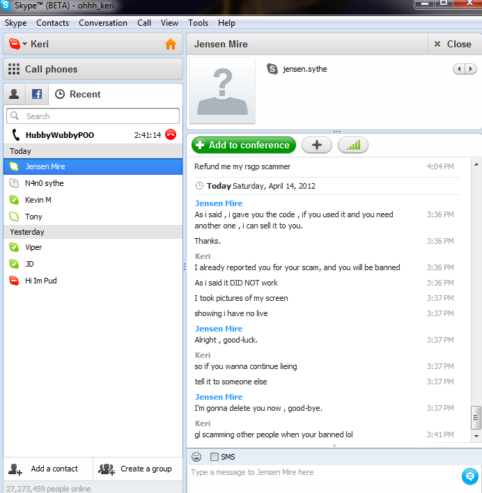Click the jensen.sythe Skype name text
Screen dimensions: 482x493
[x=304, y=69]
